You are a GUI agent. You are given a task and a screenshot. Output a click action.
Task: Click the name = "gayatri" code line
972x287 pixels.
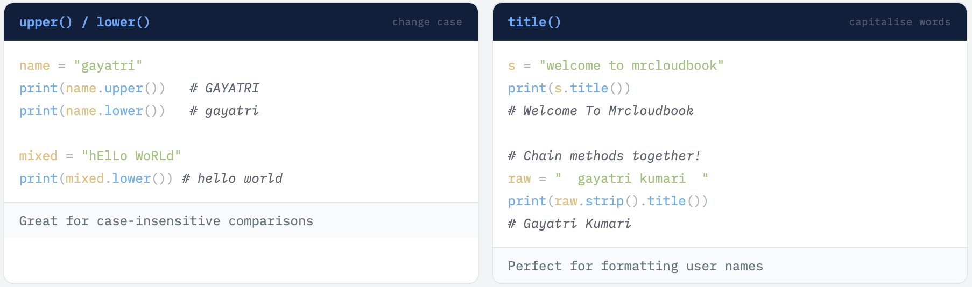click(x=81, y=66)
